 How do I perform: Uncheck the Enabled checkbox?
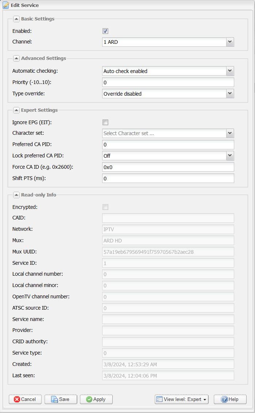tap(105, 31)
